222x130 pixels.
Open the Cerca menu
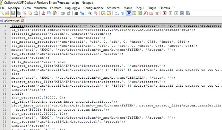(27, 8)
